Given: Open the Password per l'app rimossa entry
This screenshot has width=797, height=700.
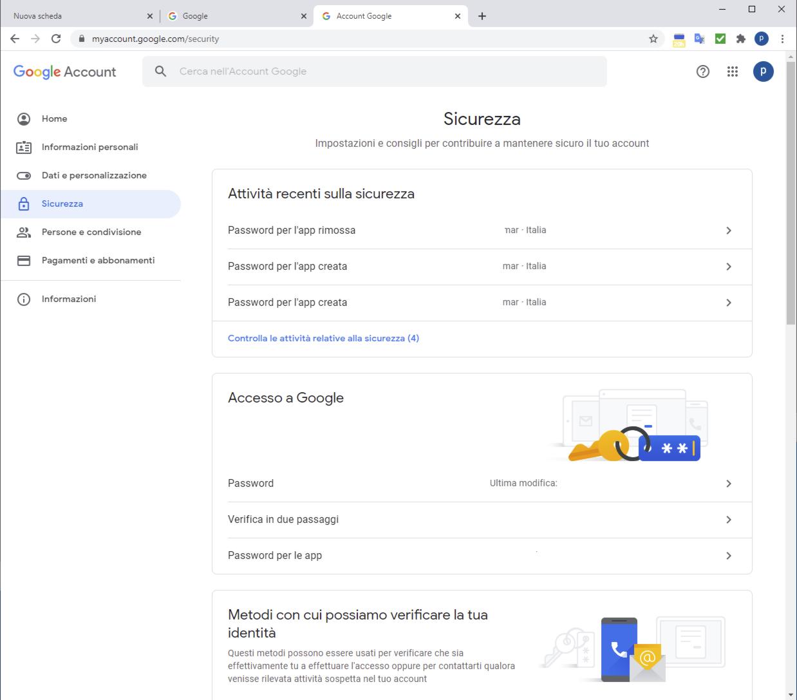Looking at the screenshot, I should (482, 231).
